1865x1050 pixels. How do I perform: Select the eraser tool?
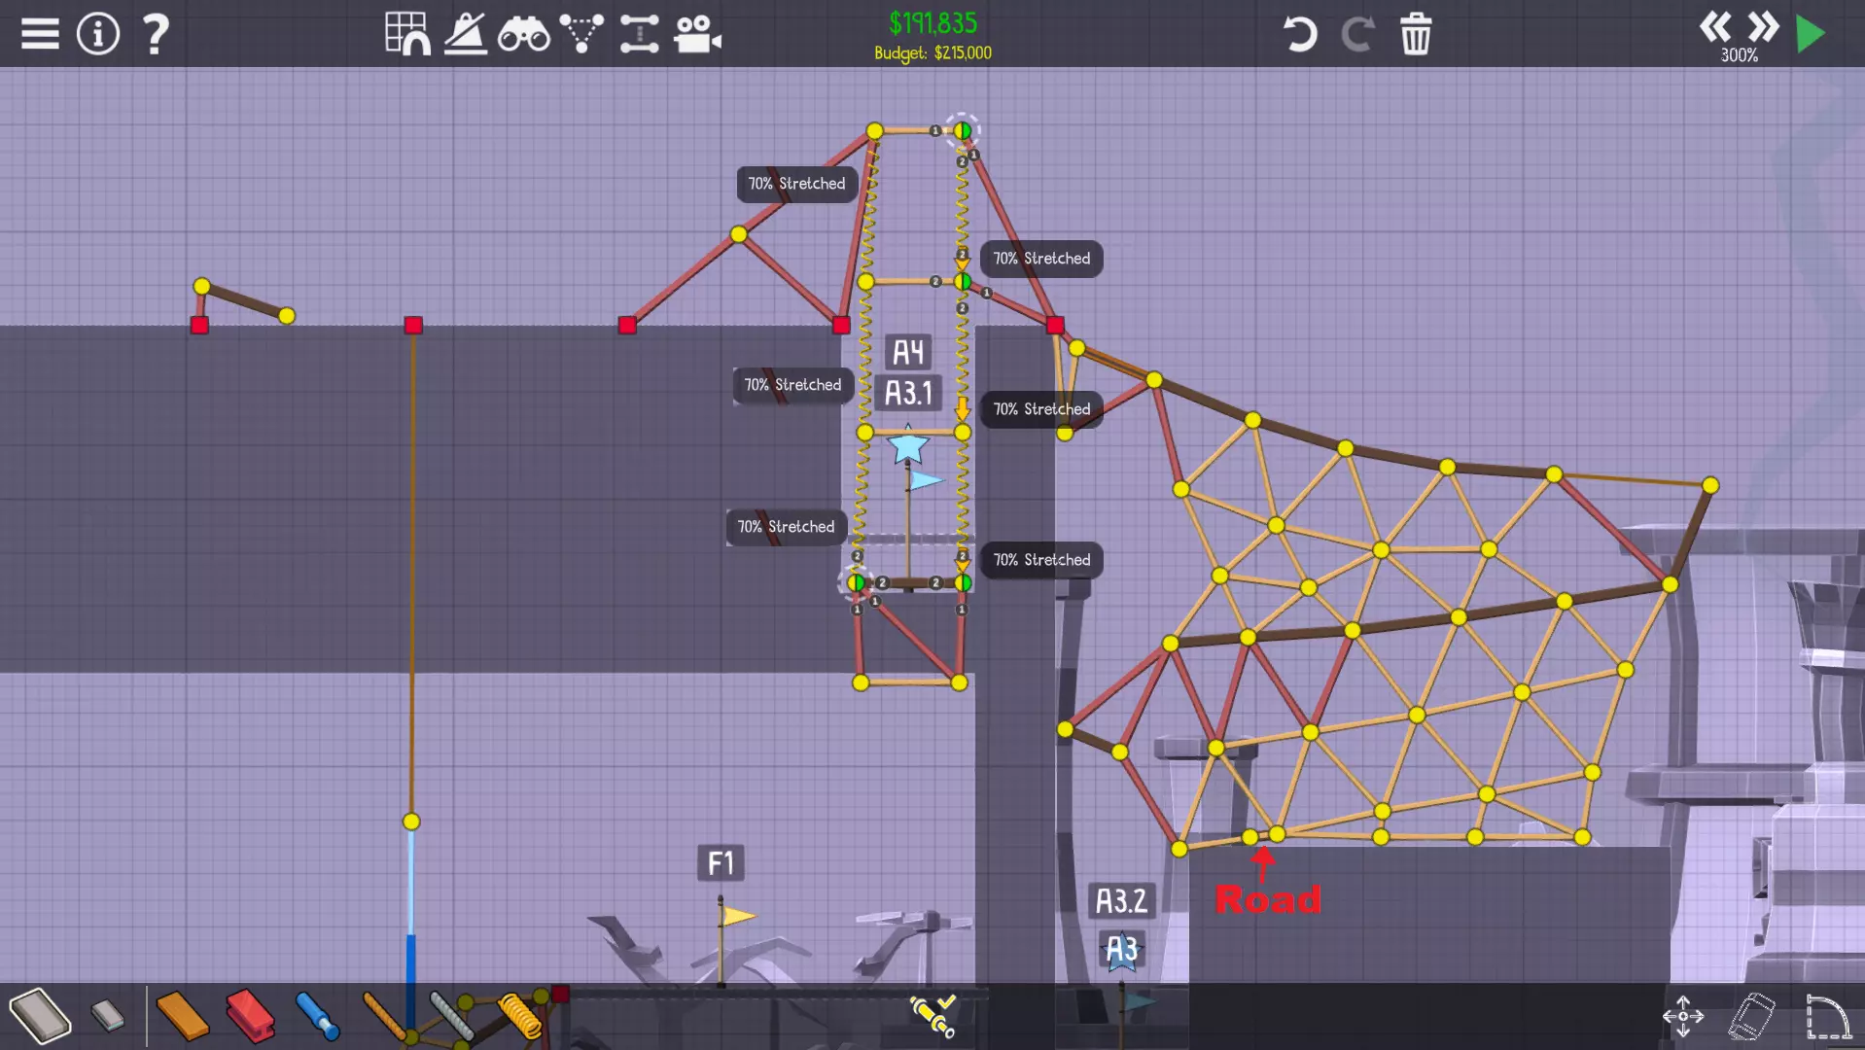pos(1751,1016)
